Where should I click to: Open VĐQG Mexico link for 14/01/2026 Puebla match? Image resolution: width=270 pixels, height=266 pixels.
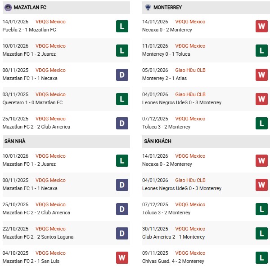[50, 22]
